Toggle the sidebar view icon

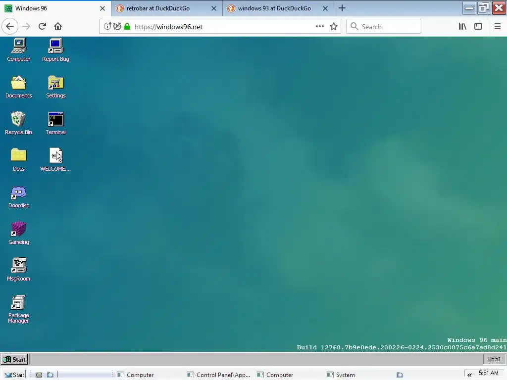click(x=478, y=26)
